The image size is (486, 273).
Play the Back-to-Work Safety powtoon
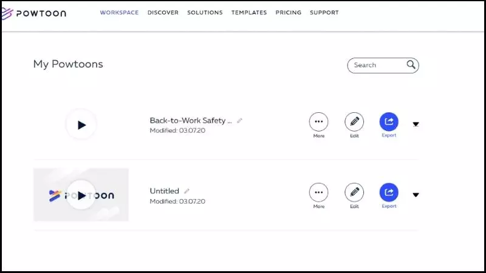pos(81,125)
